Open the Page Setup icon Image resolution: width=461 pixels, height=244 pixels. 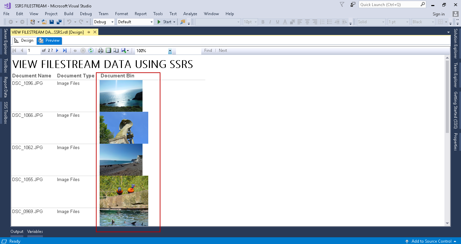(116, 50)
